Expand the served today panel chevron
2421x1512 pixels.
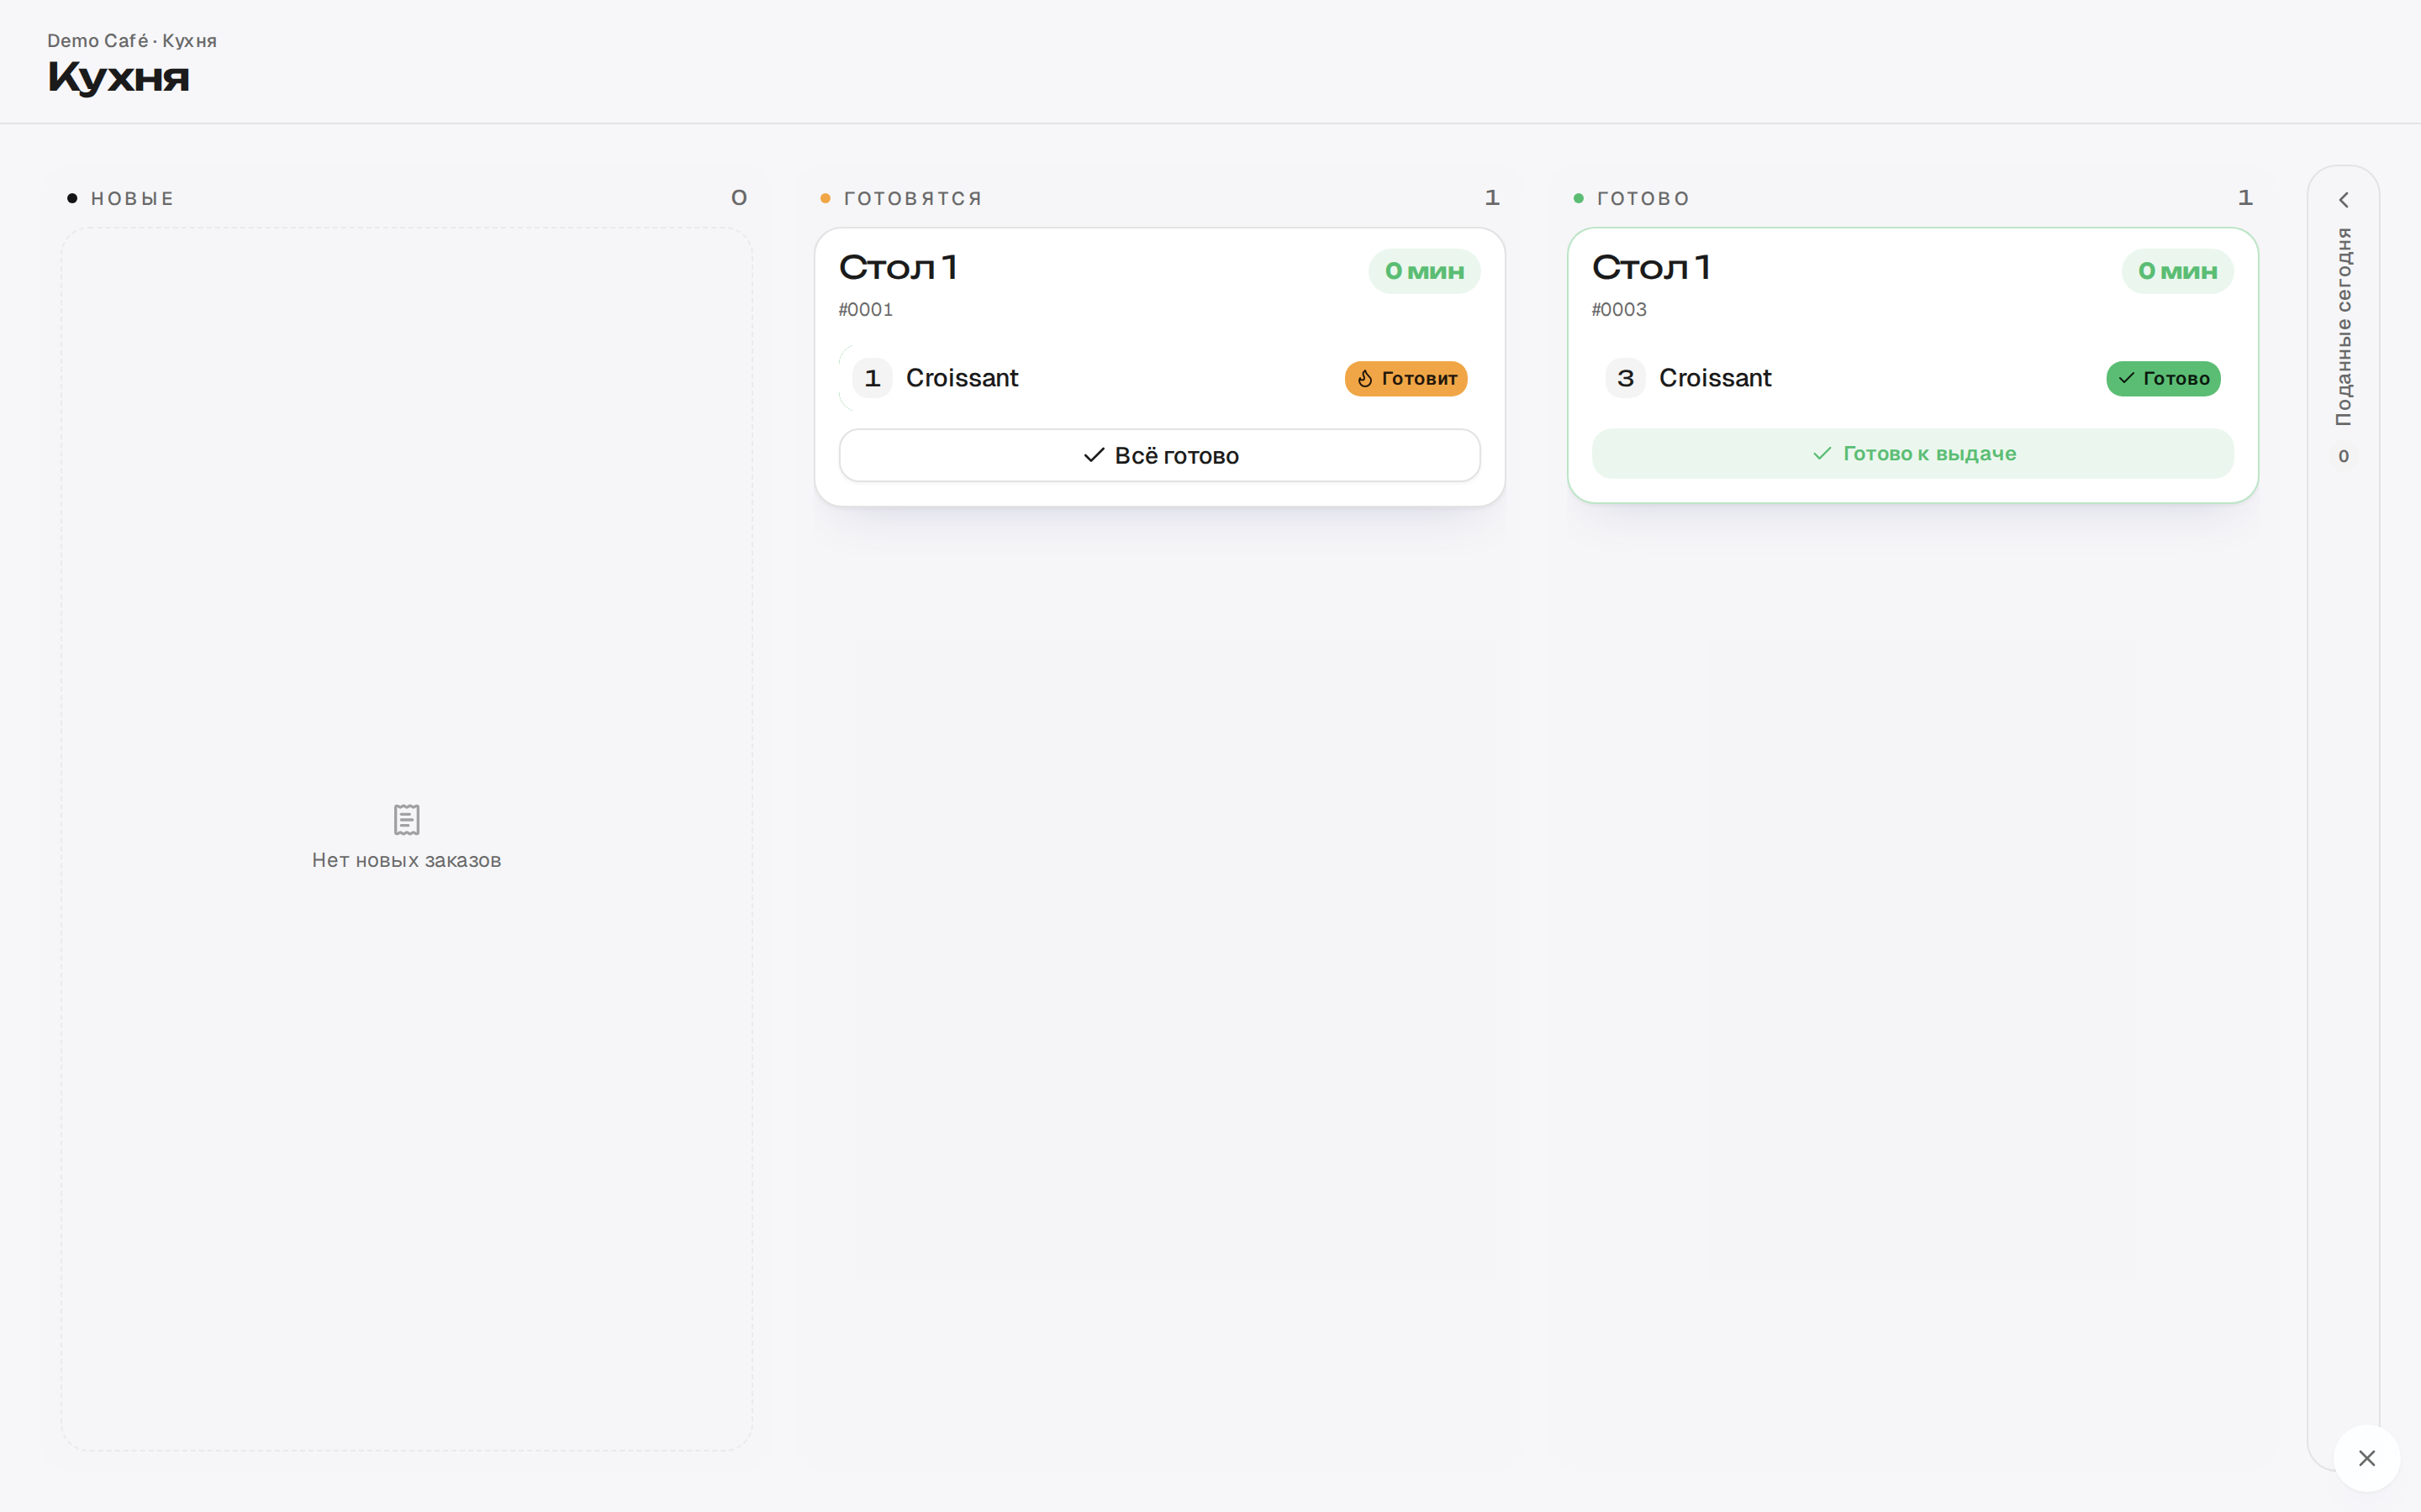[x=2343, y=200]
